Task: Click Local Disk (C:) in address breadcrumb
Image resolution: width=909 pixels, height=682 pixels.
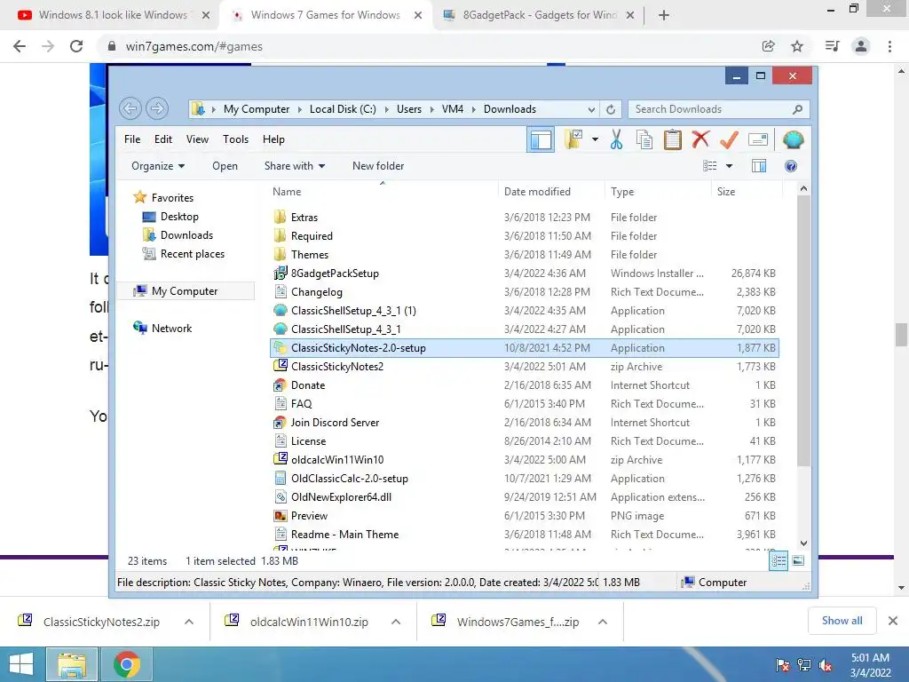Action: pyautogui.click(x=343, y=109)
